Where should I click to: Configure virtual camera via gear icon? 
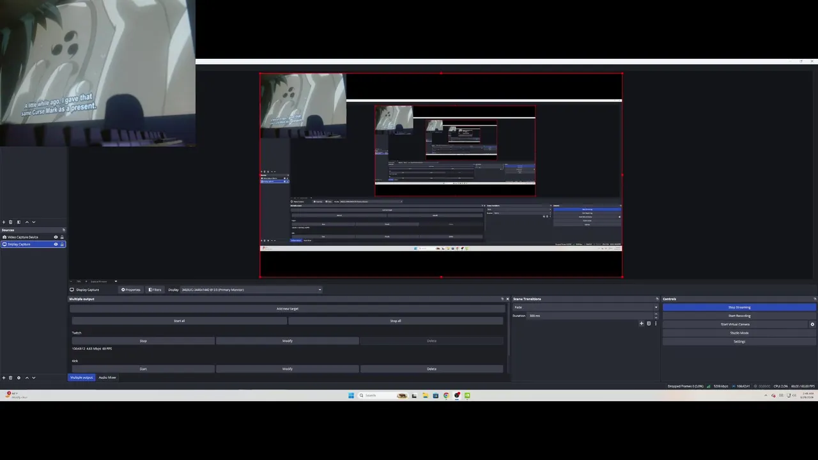(812, 325)
